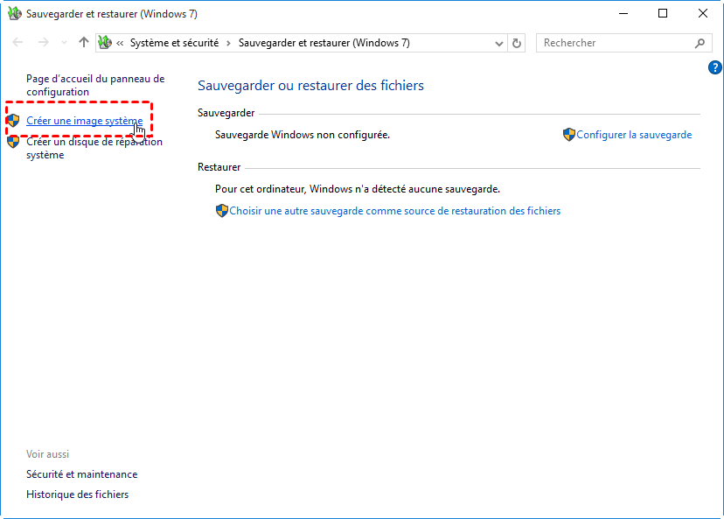This screenshot has width=724, height=519.
Task: Refresh the current page
Action: (x=517, y=44)
